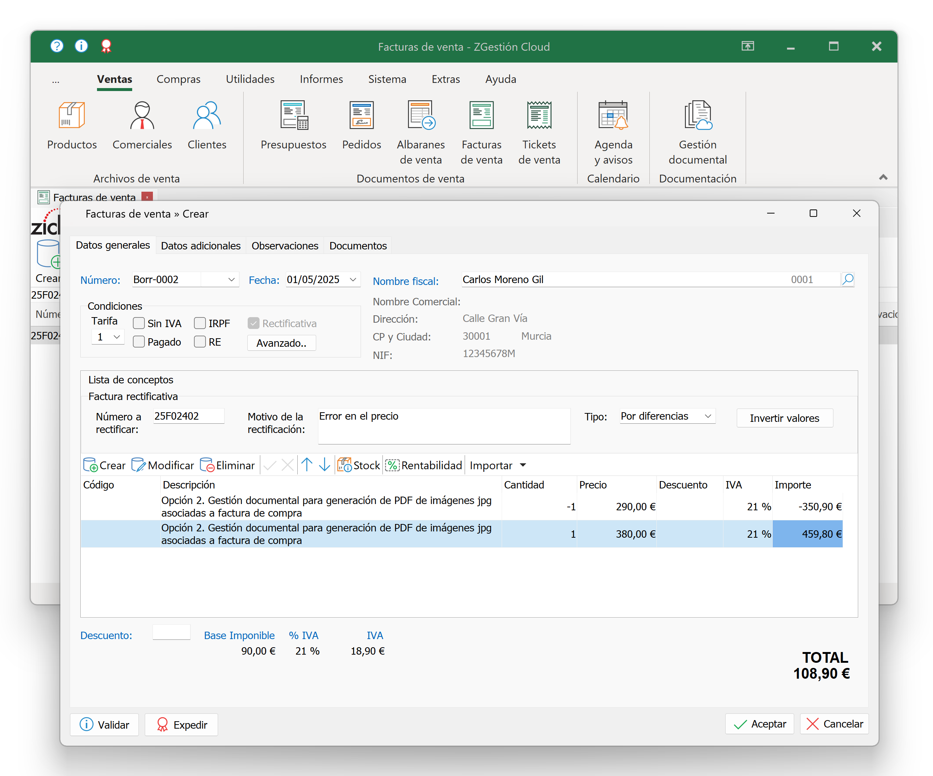Open Agenda y avisos calendar
The height and width of the screenshot is (776, 933).
[x=613, y=133]
